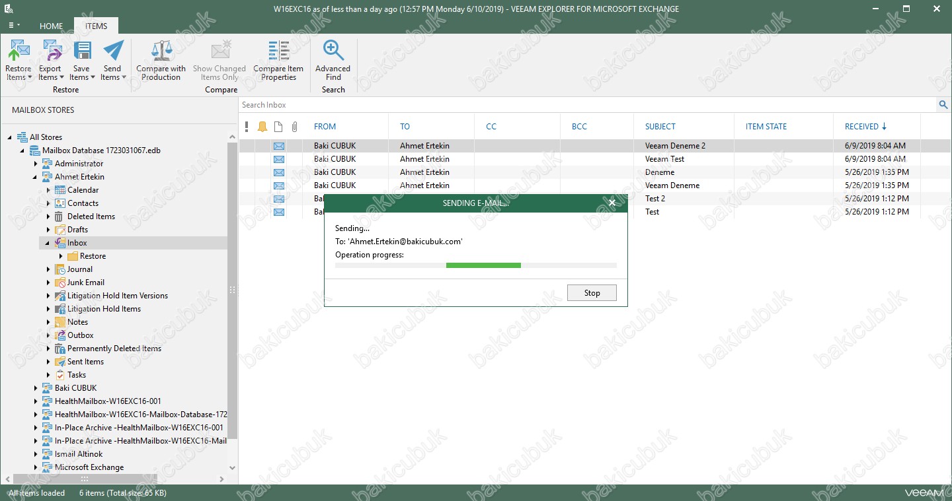This screenshot has height=501, width=952.
Task: Expand the Baki CUBUK mailbox
Action: pyautogui.click(x=36, y=388)
